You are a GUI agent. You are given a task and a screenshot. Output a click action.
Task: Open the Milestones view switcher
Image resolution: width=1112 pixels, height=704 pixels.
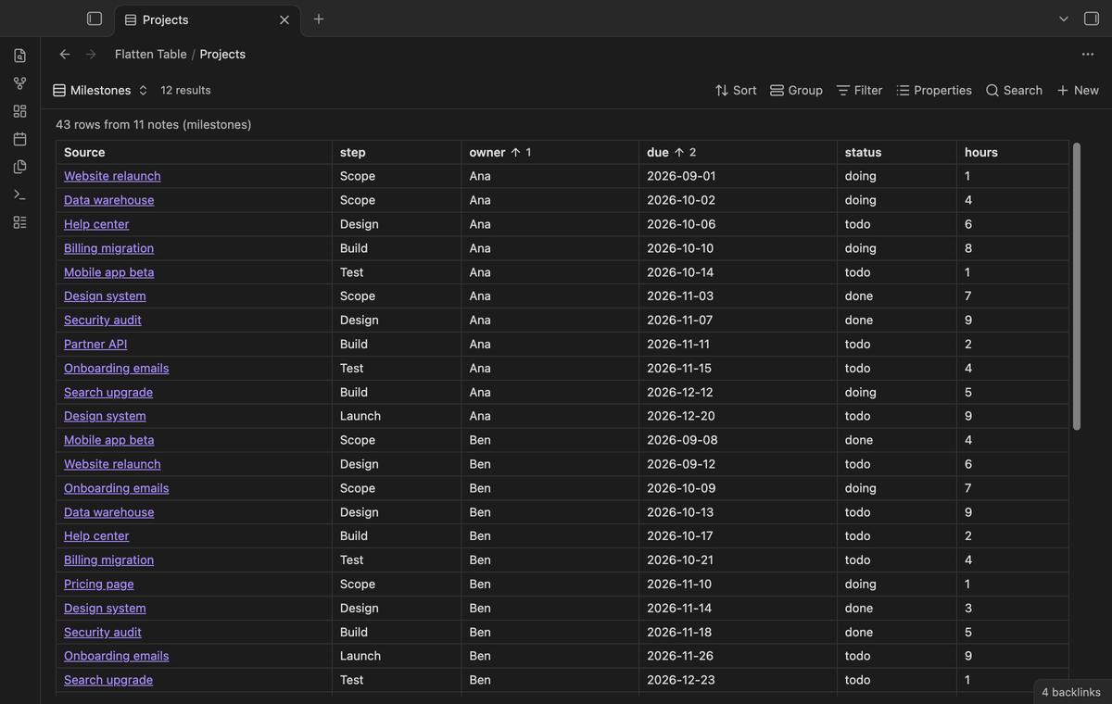100,90
